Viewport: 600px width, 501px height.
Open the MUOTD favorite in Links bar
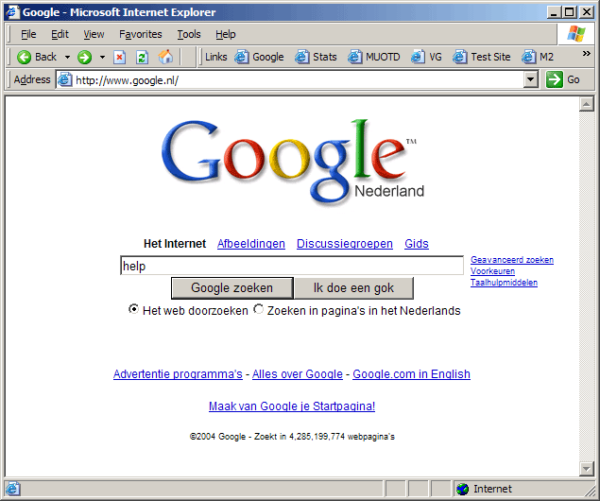[x=374, y=57]
